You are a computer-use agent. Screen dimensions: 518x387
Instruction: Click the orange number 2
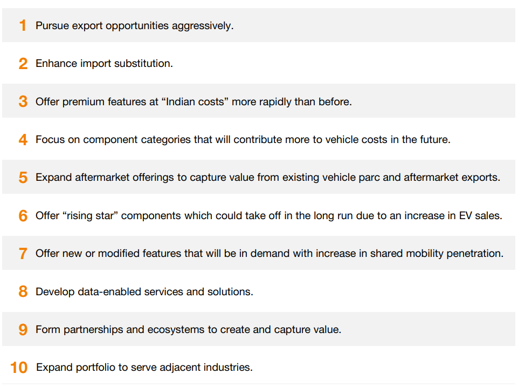(x=23, y=64)
